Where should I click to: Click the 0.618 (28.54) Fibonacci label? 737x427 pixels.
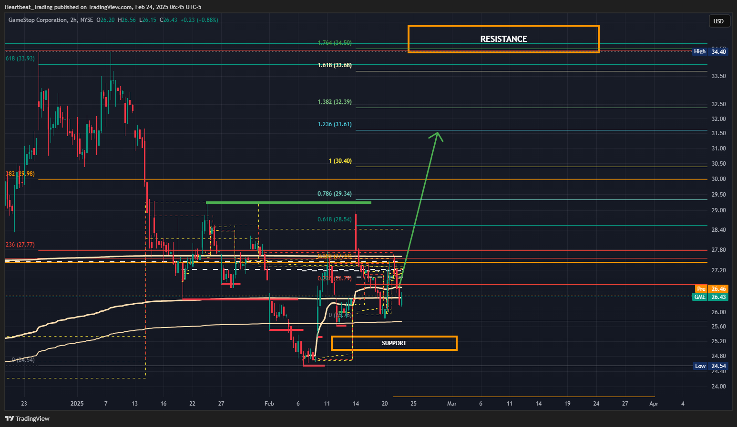click(x=335, y=219)
